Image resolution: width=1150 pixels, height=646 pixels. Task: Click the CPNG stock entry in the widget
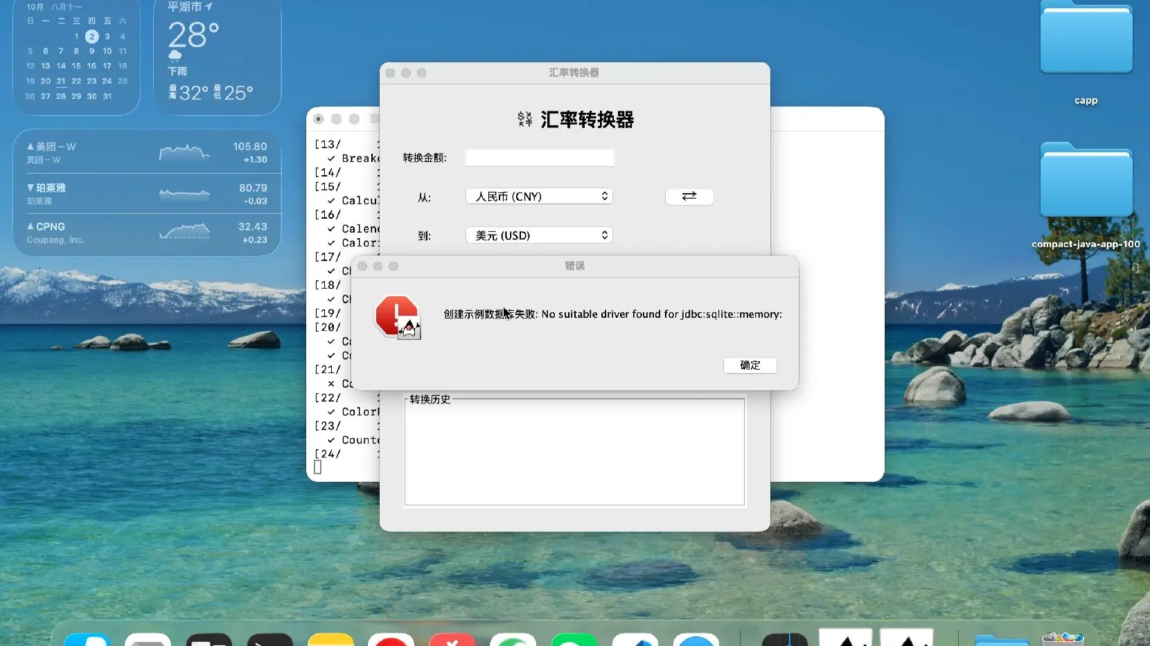click(147, 233)
